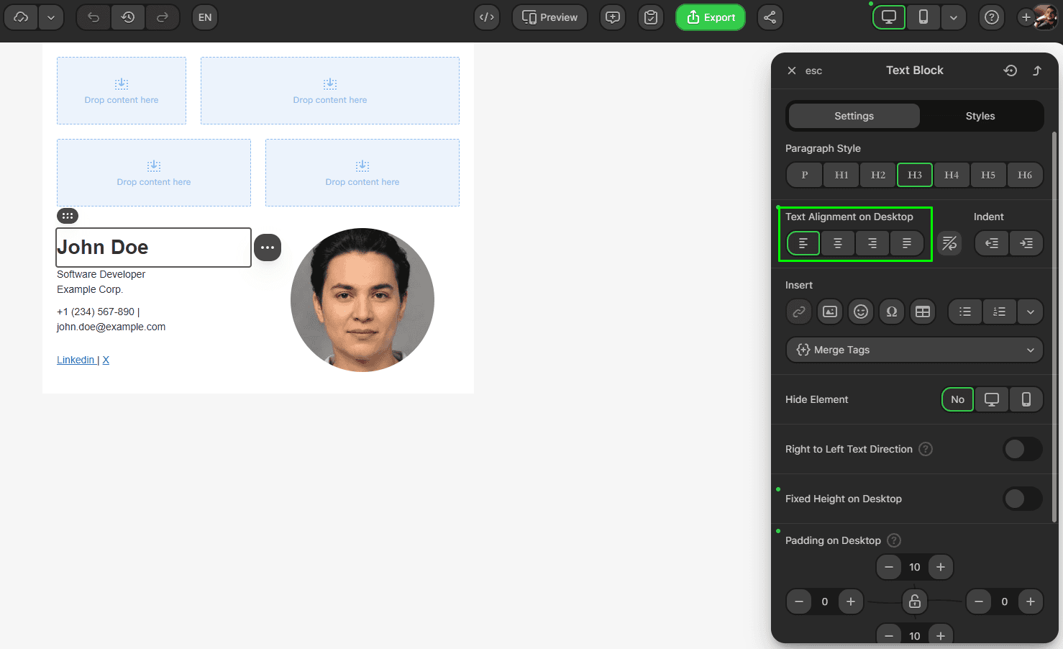Viewport: 1063px width, 649px height.
Task: Toggle Fixed Height on Desktop
Action: point(1022,499)
